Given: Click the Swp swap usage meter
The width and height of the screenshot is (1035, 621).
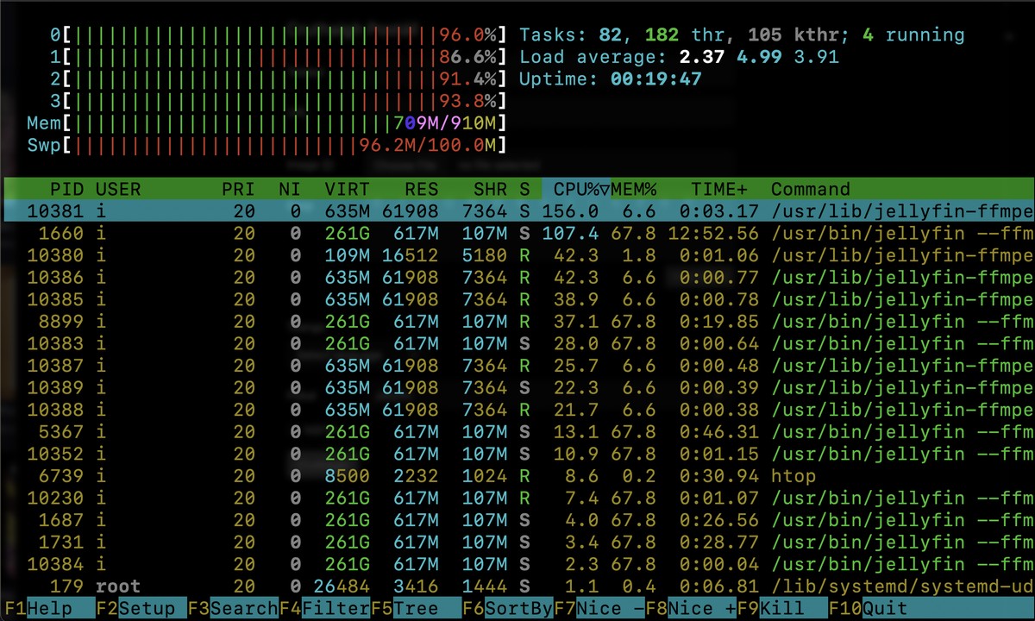Looking at the screenshot, I should pyautogui.click(x=267, y=145).
